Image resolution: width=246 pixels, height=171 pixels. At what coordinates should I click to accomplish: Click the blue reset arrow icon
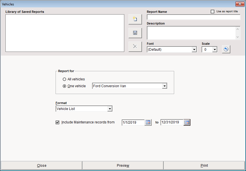pos(226,49)
